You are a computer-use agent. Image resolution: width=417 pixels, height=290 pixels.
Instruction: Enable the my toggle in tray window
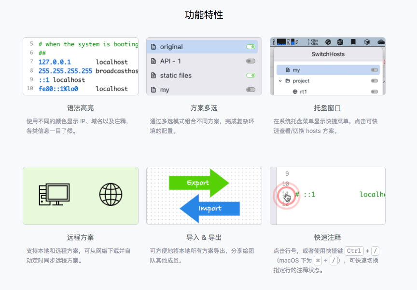pos(375,70)
